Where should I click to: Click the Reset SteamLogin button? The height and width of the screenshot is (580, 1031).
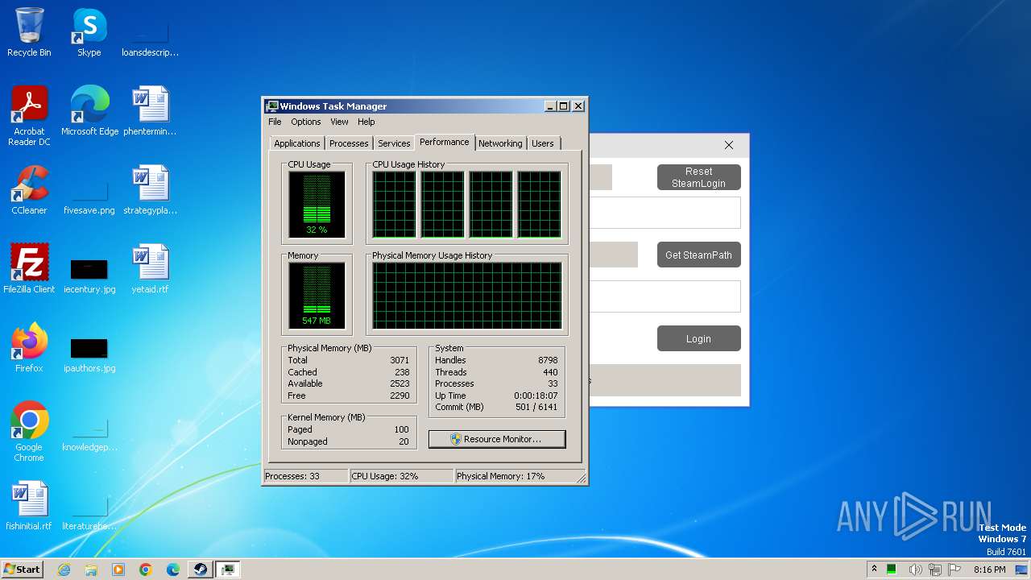coord(698,177)
